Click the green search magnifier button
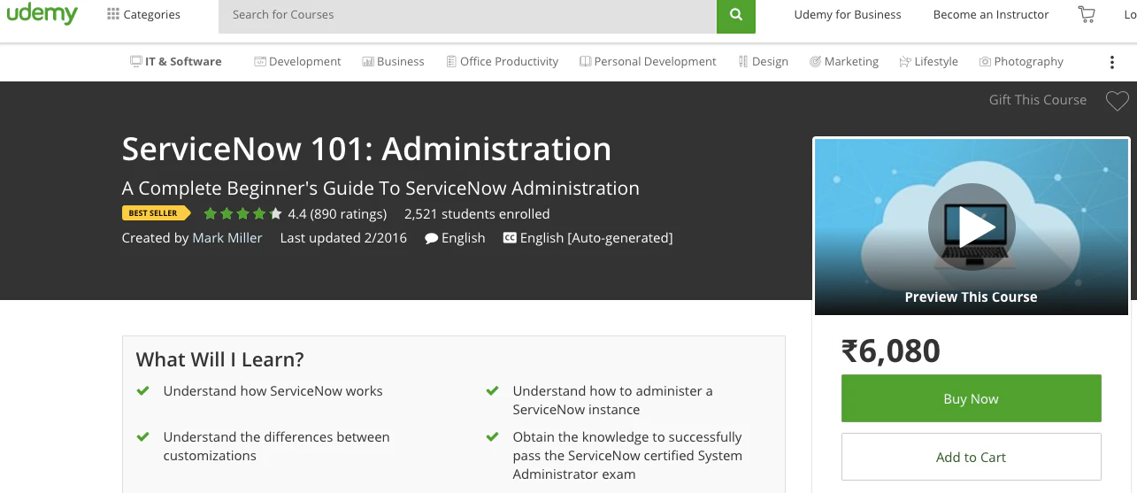1137x493 pixels. [x=736, y=15]
